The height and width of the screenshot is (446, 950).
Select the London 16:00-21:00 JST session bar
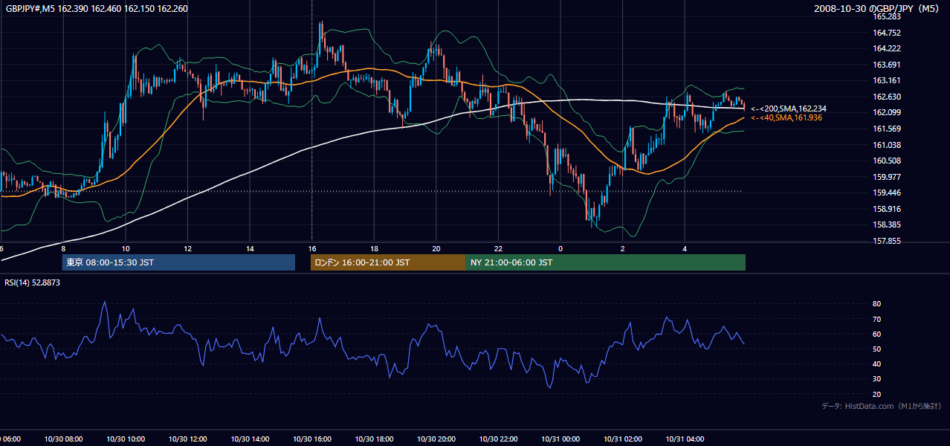(x=388, y=262)
